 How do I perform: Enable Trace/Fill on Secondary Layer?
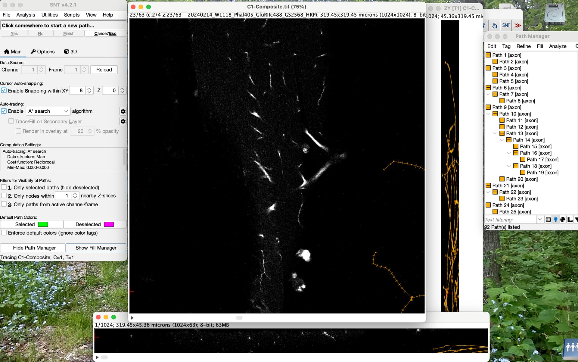11,121
